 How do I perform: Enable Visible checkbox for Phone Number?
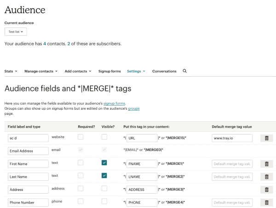(104, 202)
